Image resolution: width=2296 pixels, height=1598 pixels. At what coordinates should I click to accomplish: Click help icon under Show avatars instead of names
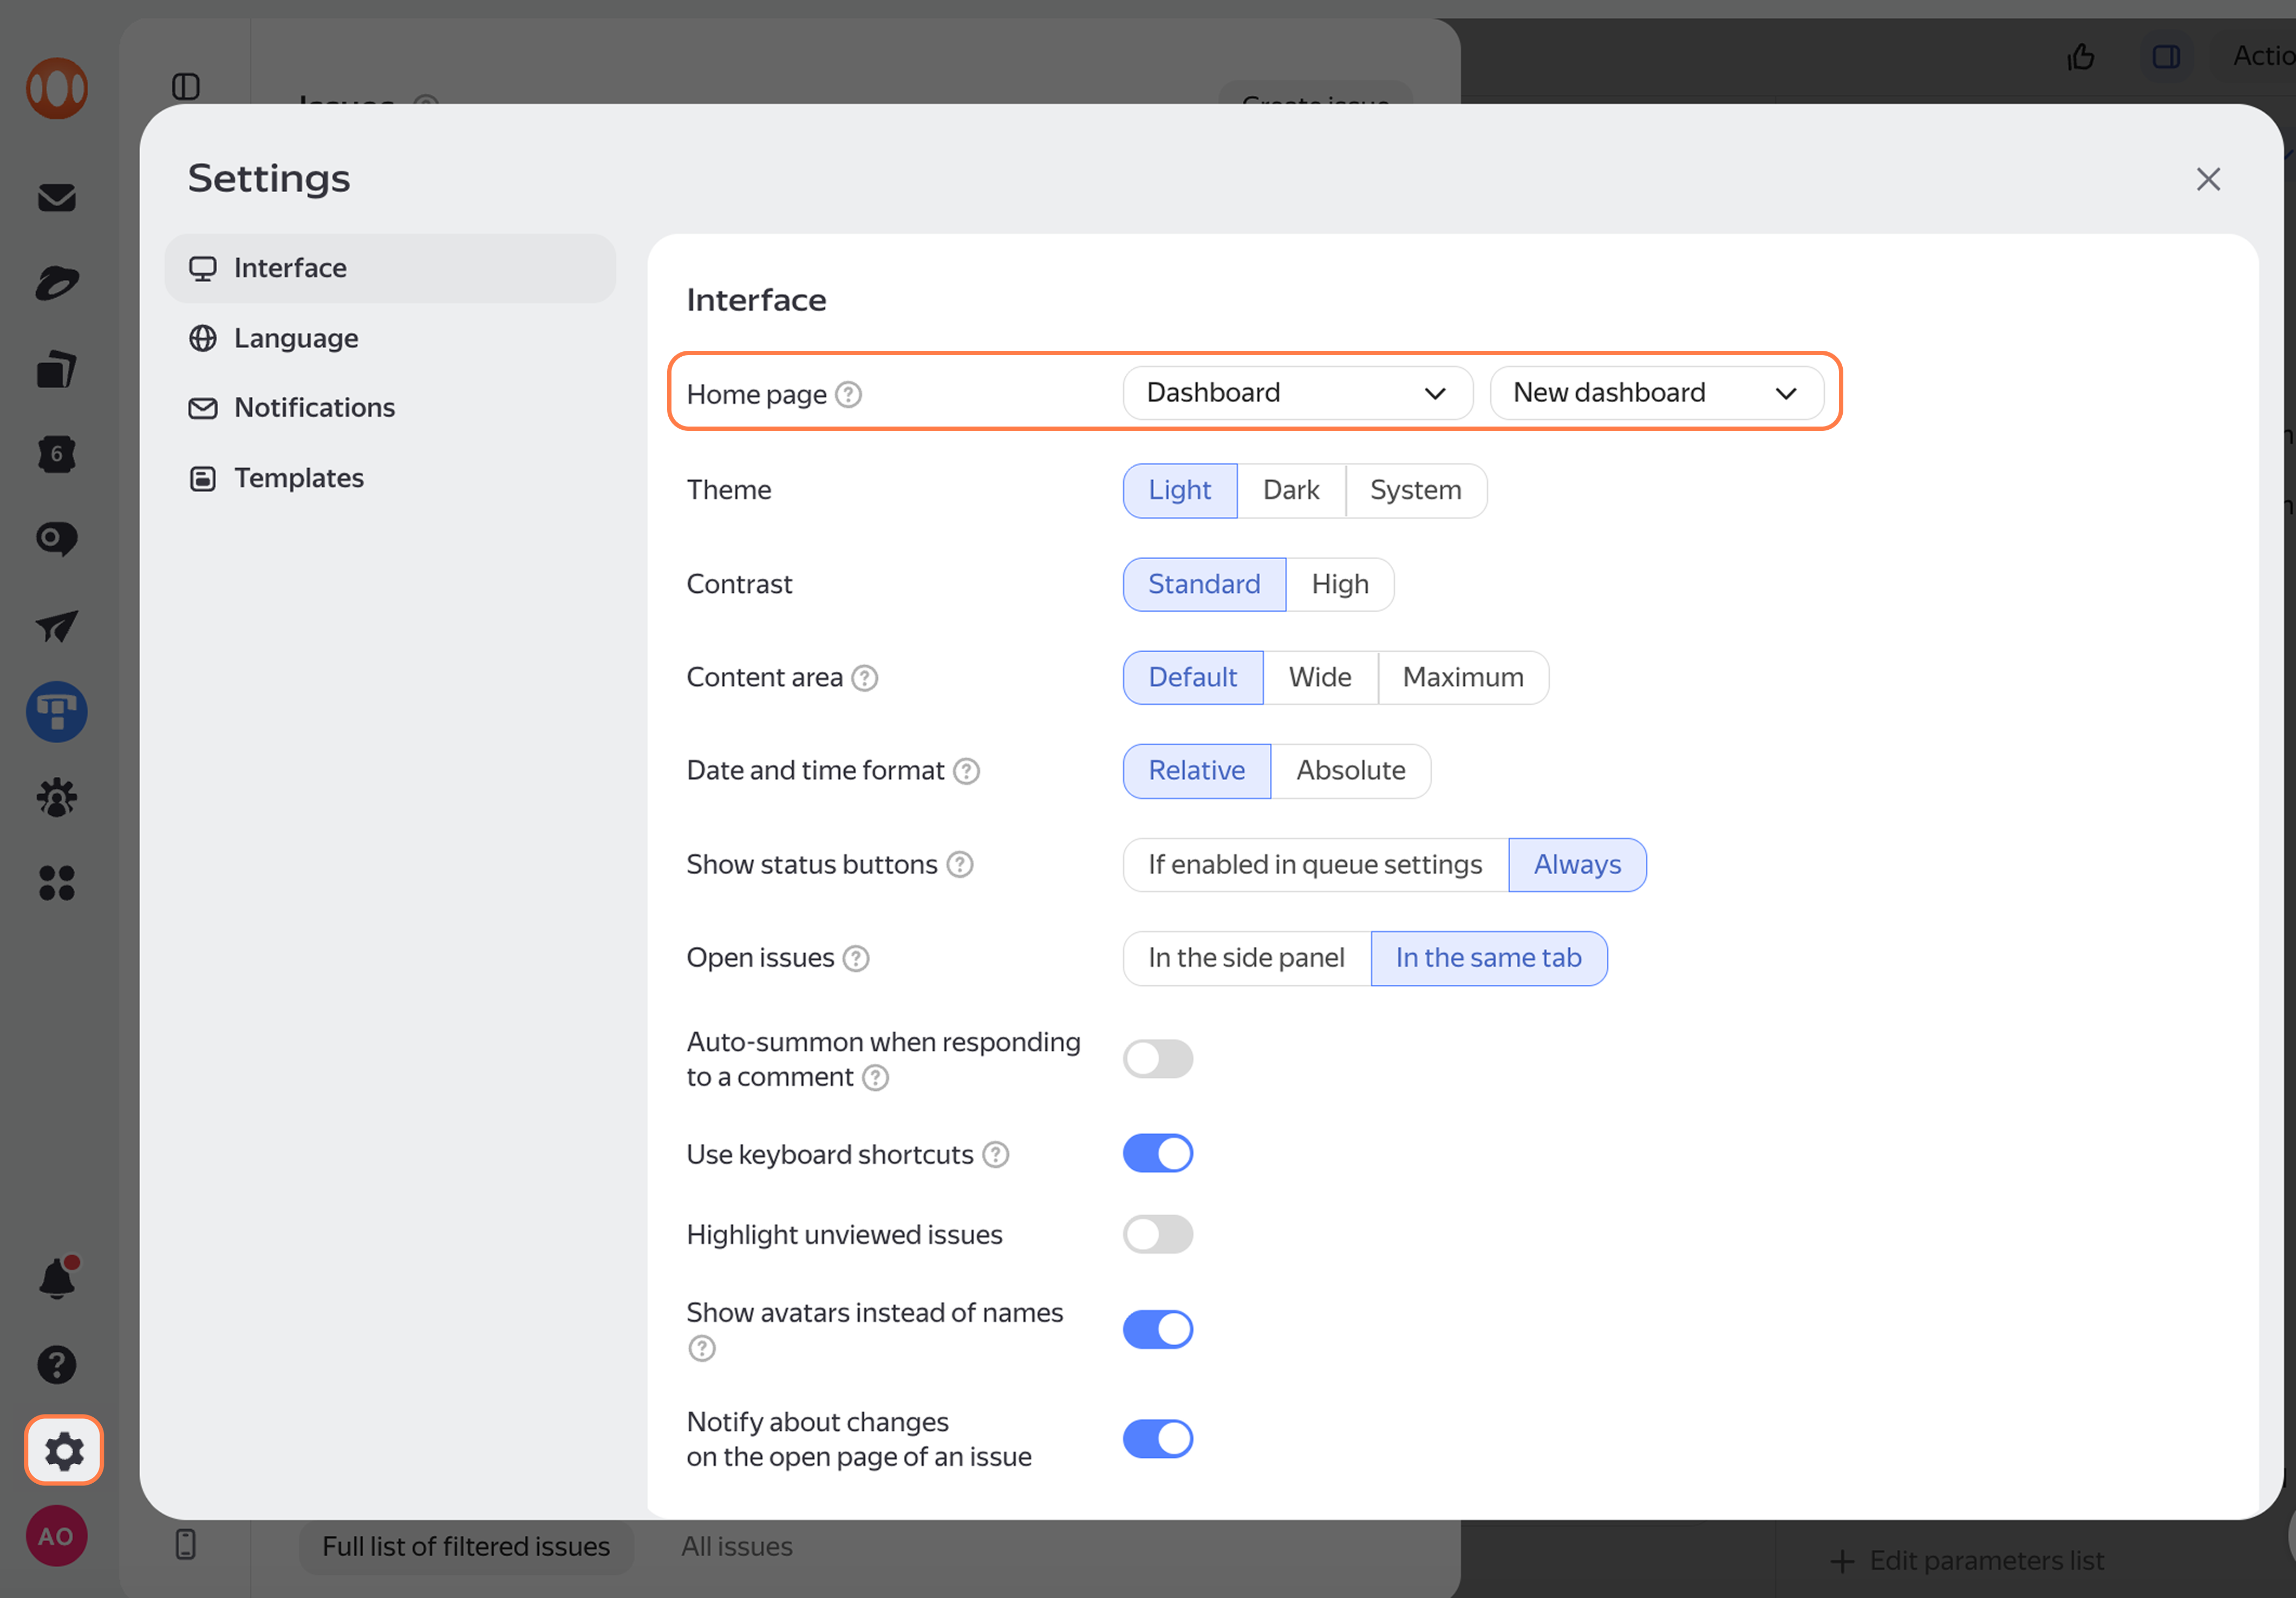[x=702, y=1349]
